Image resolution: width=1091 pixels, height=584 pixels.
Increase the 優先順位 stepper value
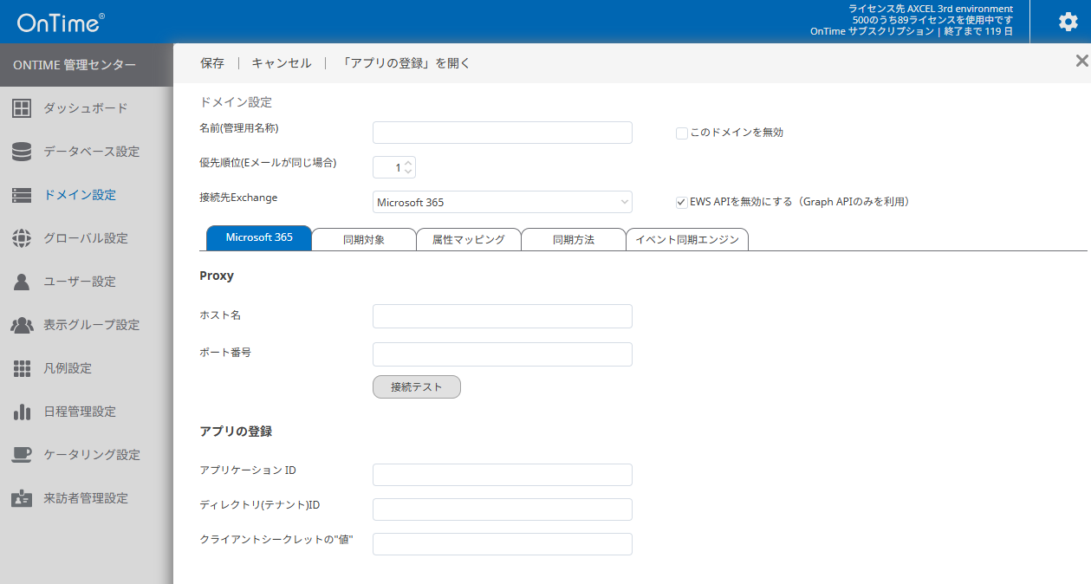point(409,162)
